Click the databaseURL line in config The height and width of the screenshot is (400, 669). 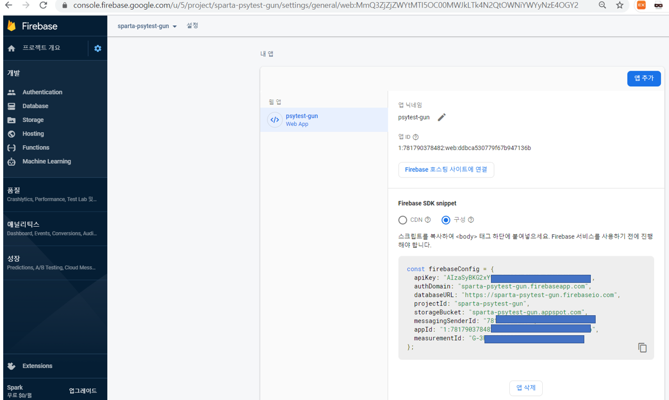pos(517,295)
